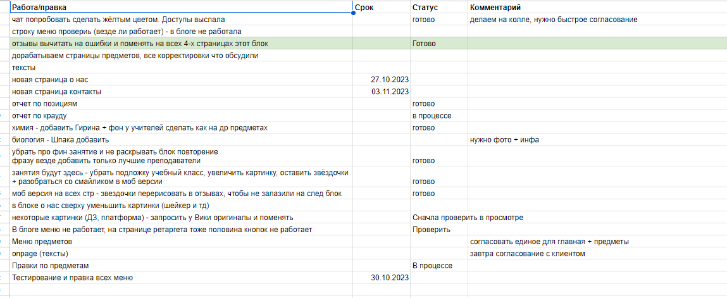
Task: Select comment "нужно фото + инфа"
Action: tap(597, 139)
